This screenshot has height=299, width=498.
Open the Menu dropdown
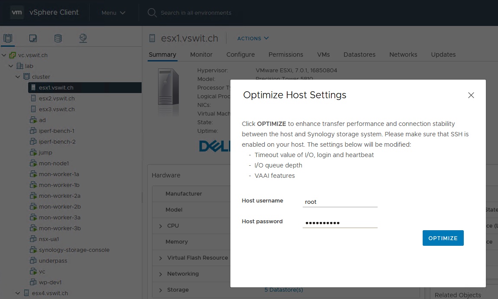[113, 13]
